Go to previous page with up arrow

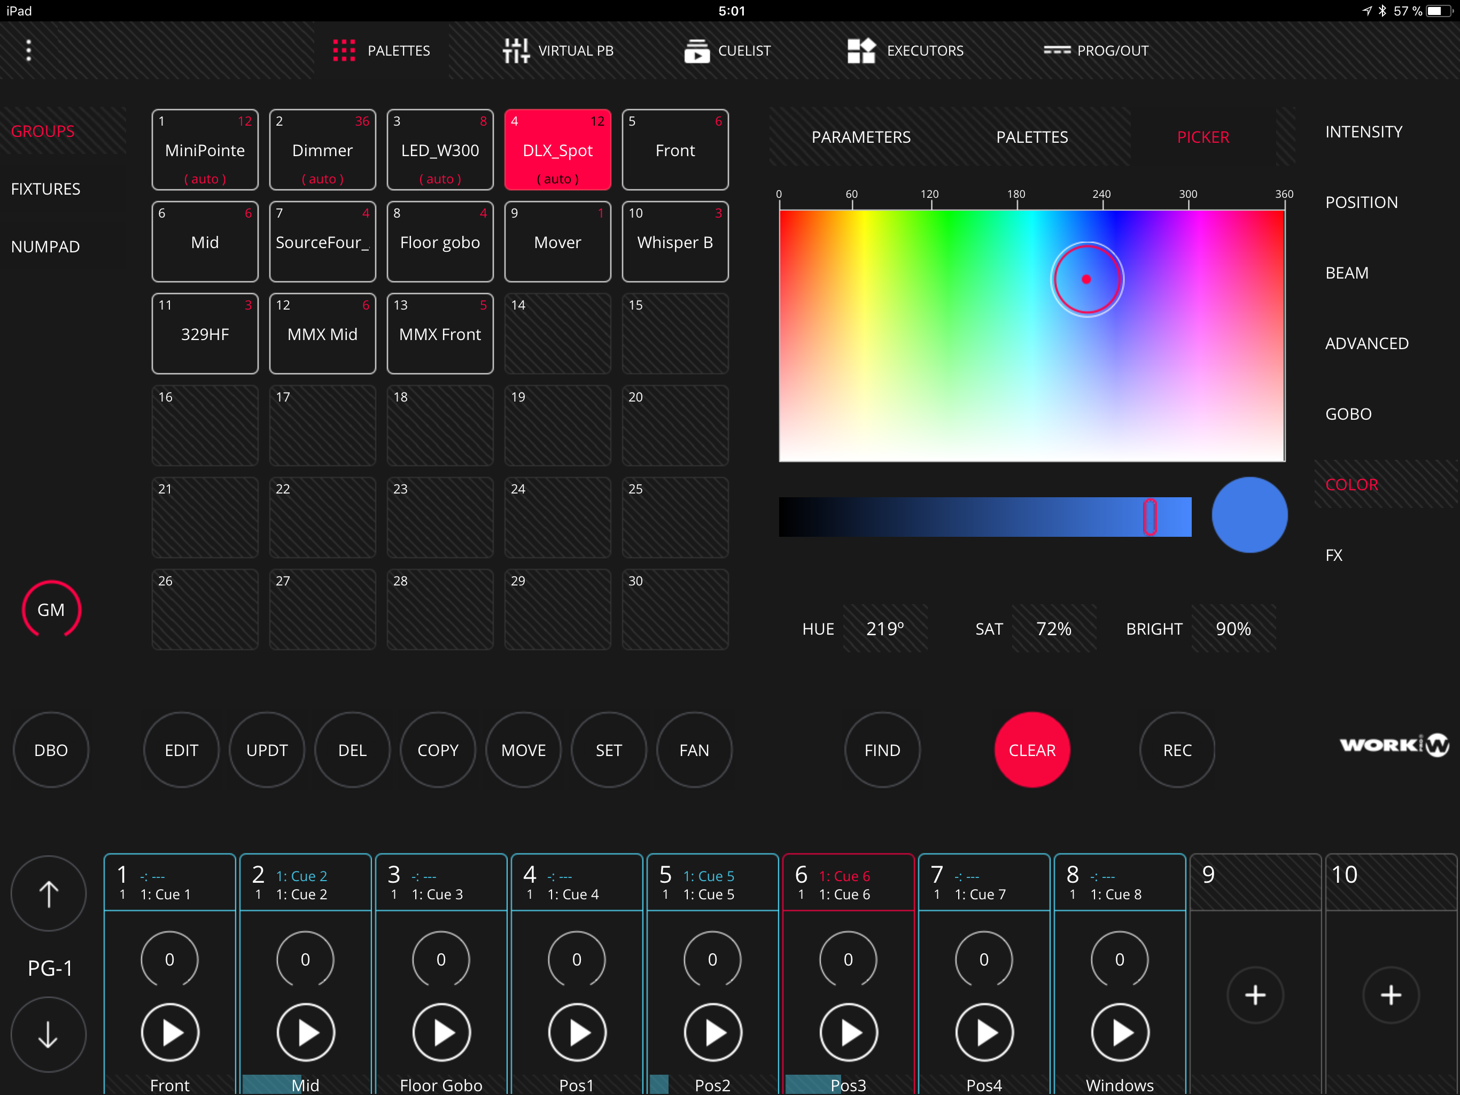[48, 893]
